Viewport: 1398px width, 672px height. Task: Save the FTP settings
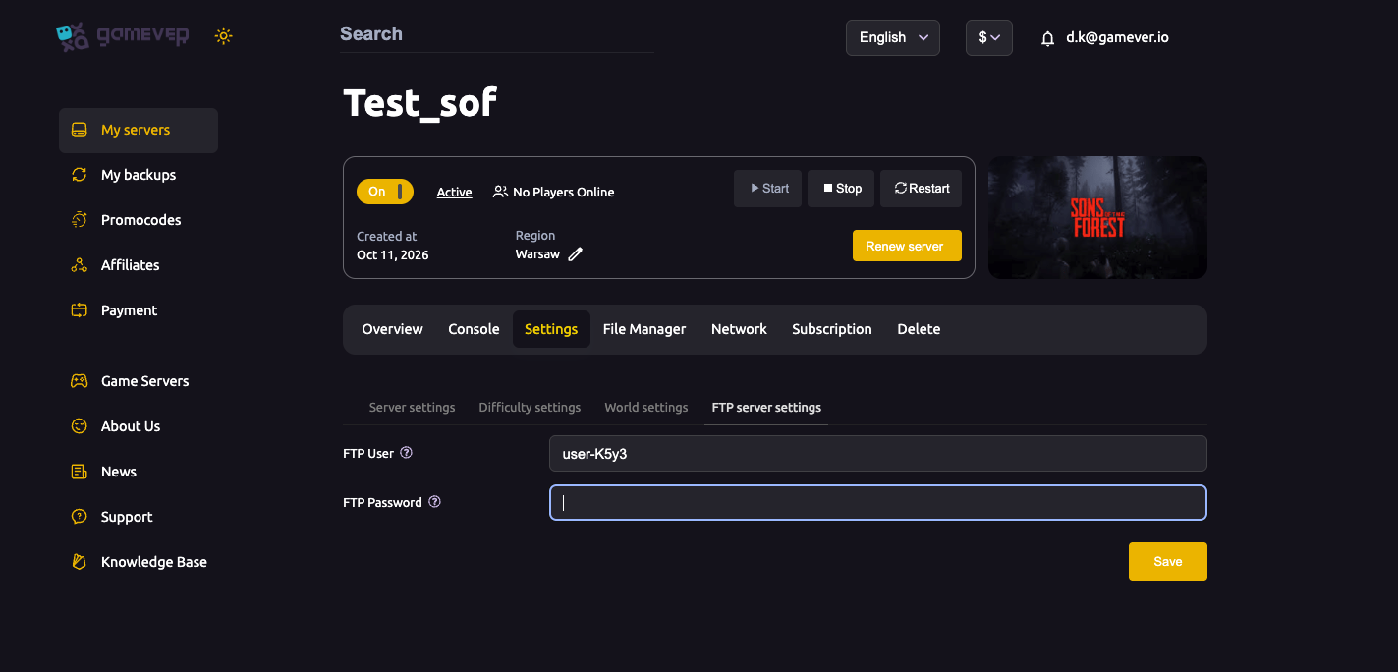pyautogui.click(x=1168, y=562)
